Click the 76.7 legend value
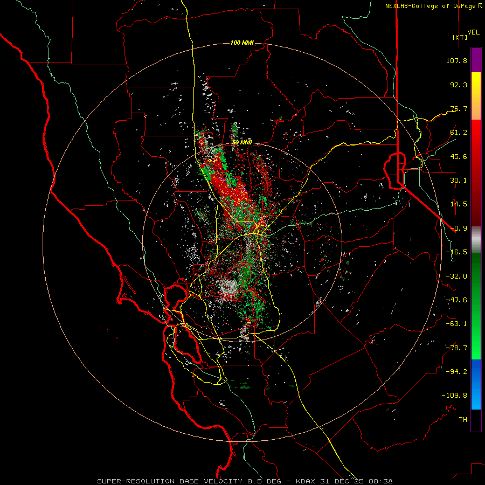 [459, 108]
